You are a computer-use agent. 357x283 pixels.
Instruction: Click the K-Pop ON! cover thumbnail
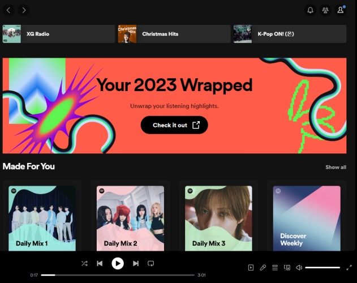pos(243,34)
